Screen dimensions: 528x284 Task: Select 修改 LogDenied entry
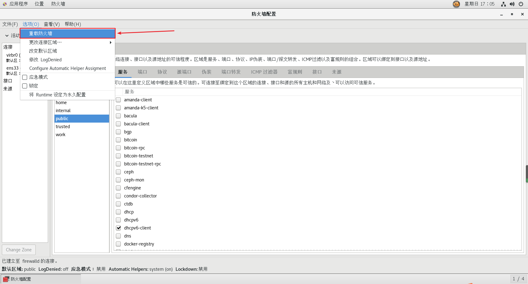(68, 60)
